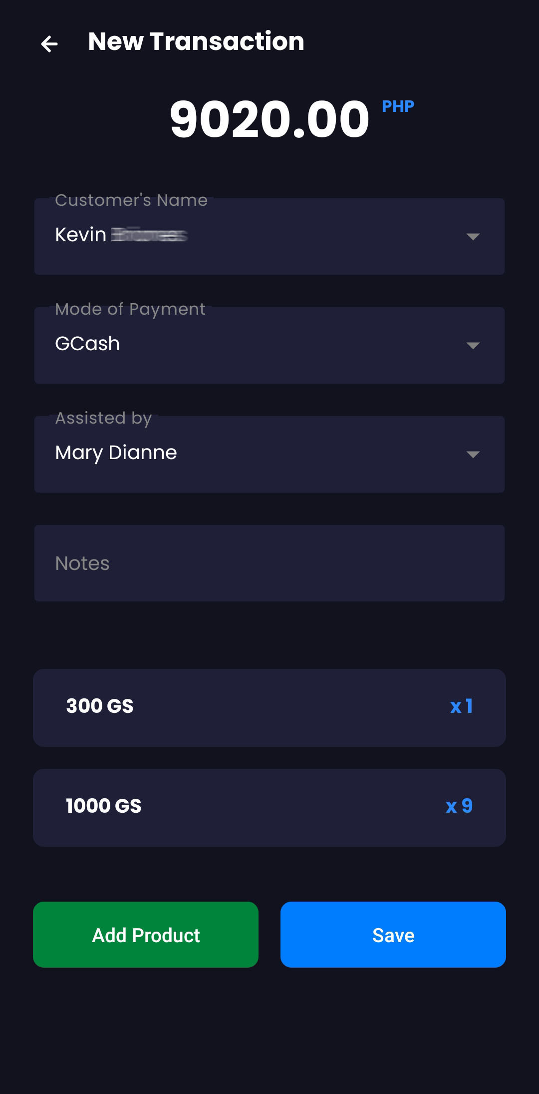Focus the Notes text field
Screen dimensions: 539x1094
(x=269, y=563)
